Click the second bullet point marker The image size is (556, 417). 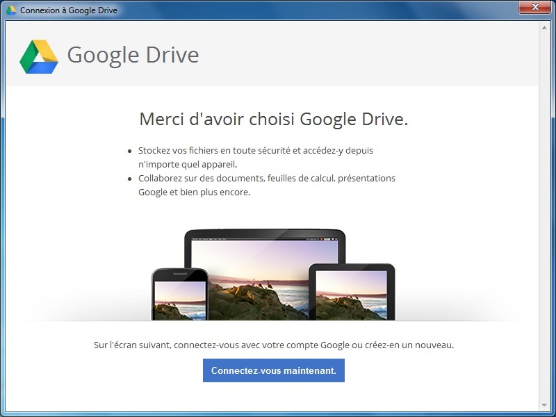click(130, 179)
